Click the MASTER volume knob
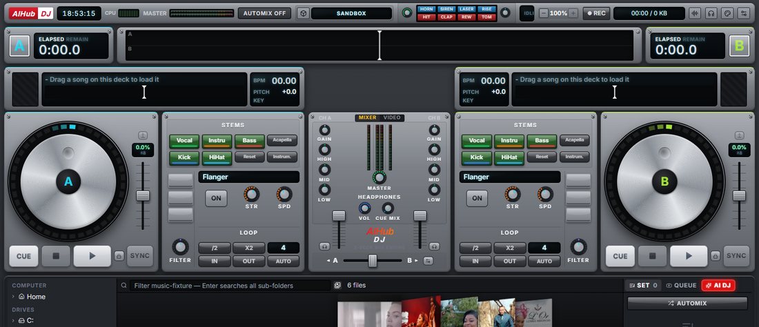This screenshot has height=327, width=759. coord(379,177)
